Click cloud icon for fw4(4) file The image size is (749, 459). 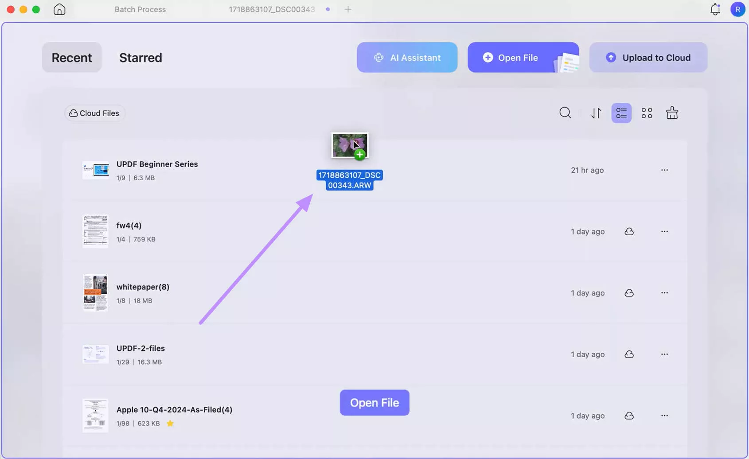pos(629,232)
